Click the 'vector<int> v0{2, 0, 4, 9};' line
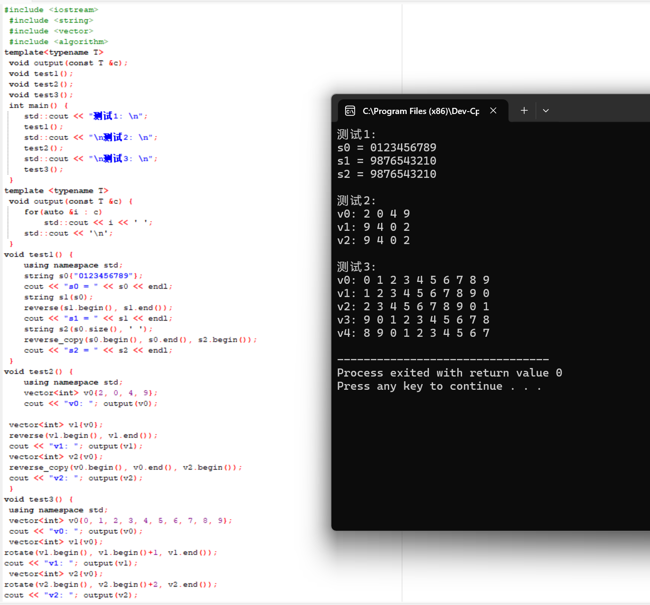 coord(91,393)
